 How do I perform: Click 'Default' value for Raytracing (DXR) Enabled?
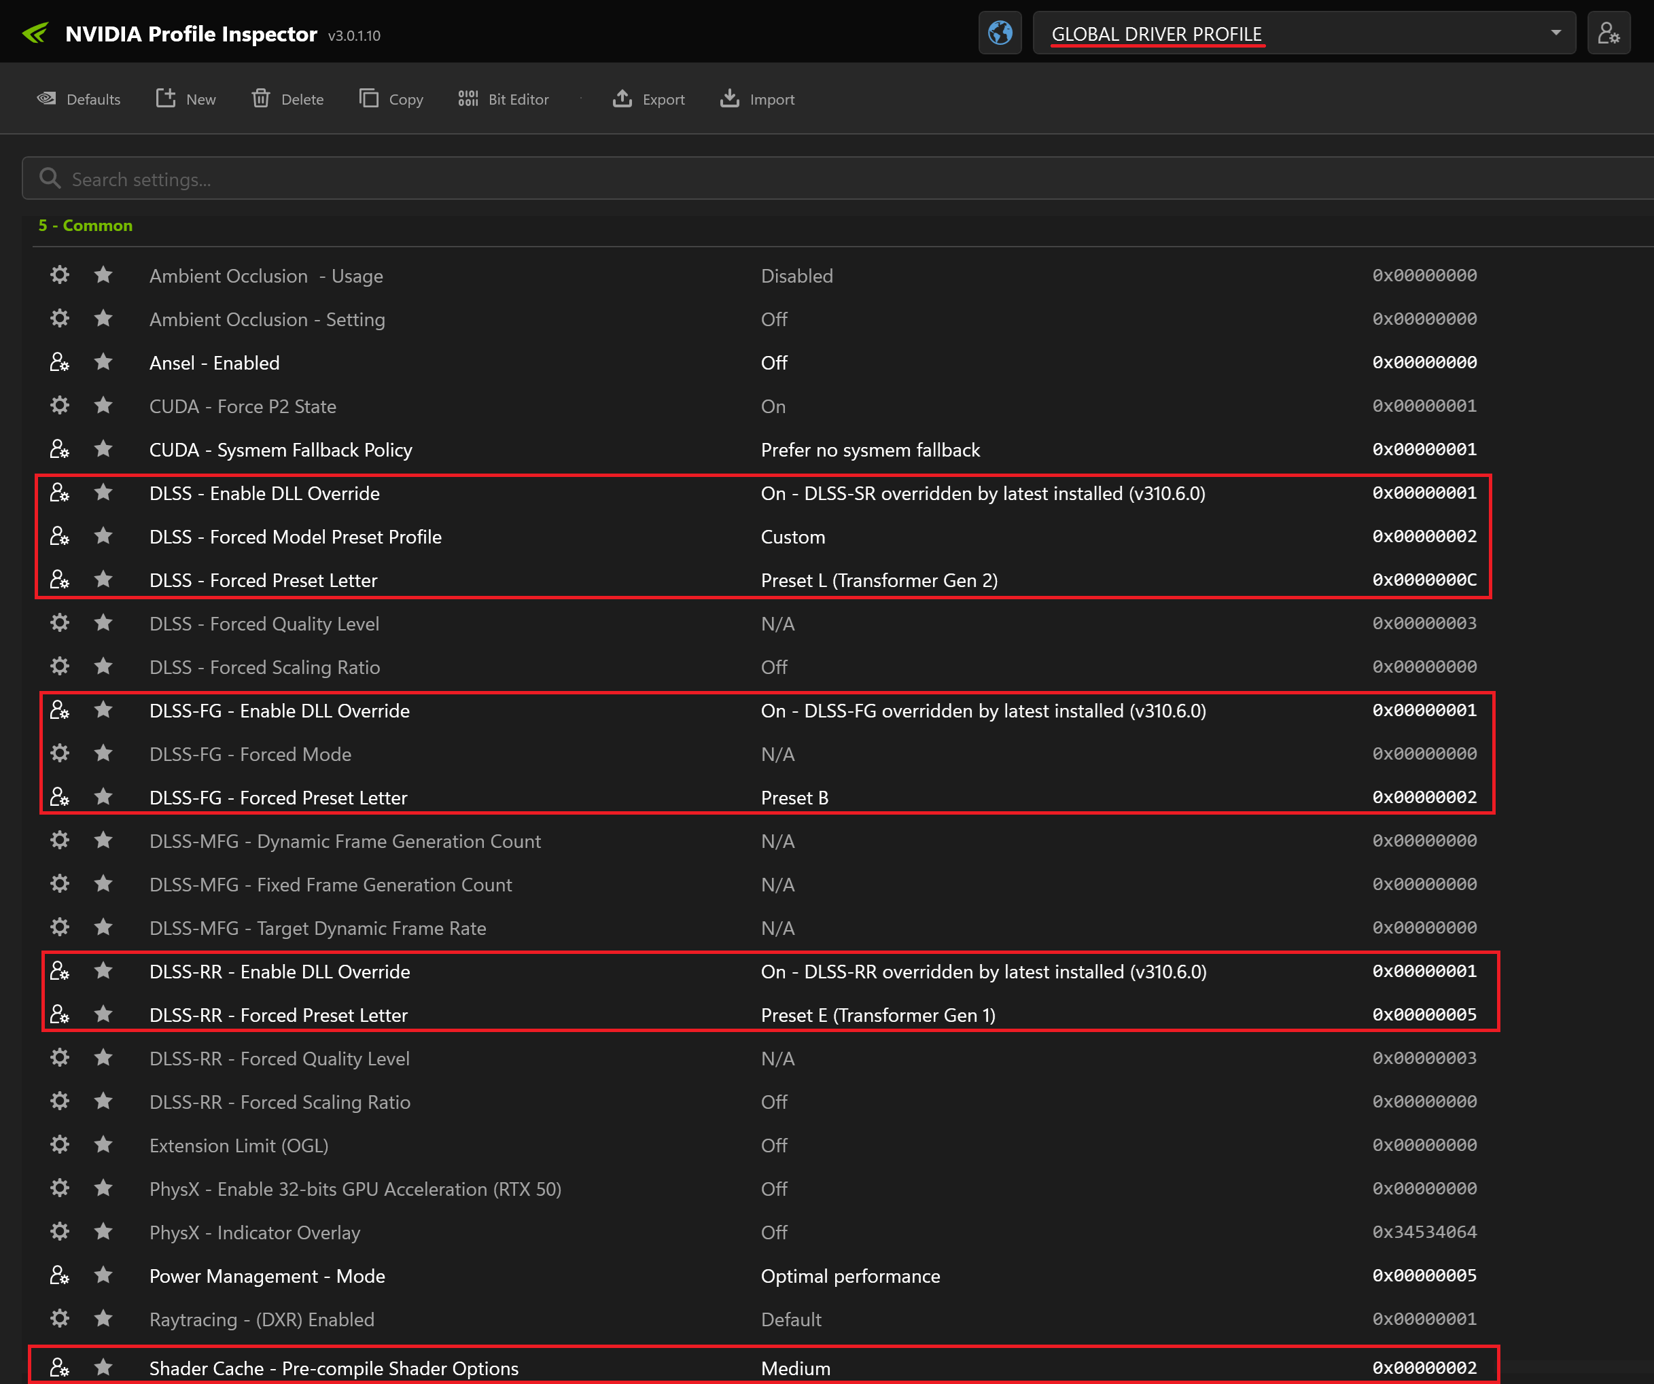coord(791,1319)
